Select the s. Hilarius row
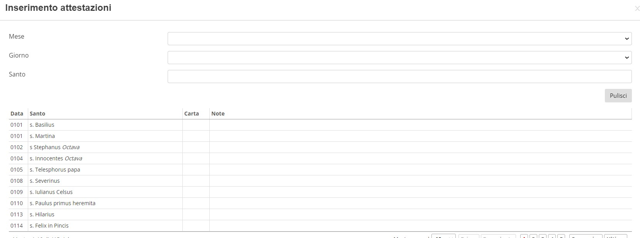This screenshot has height=238, width=640. point(321,214)
